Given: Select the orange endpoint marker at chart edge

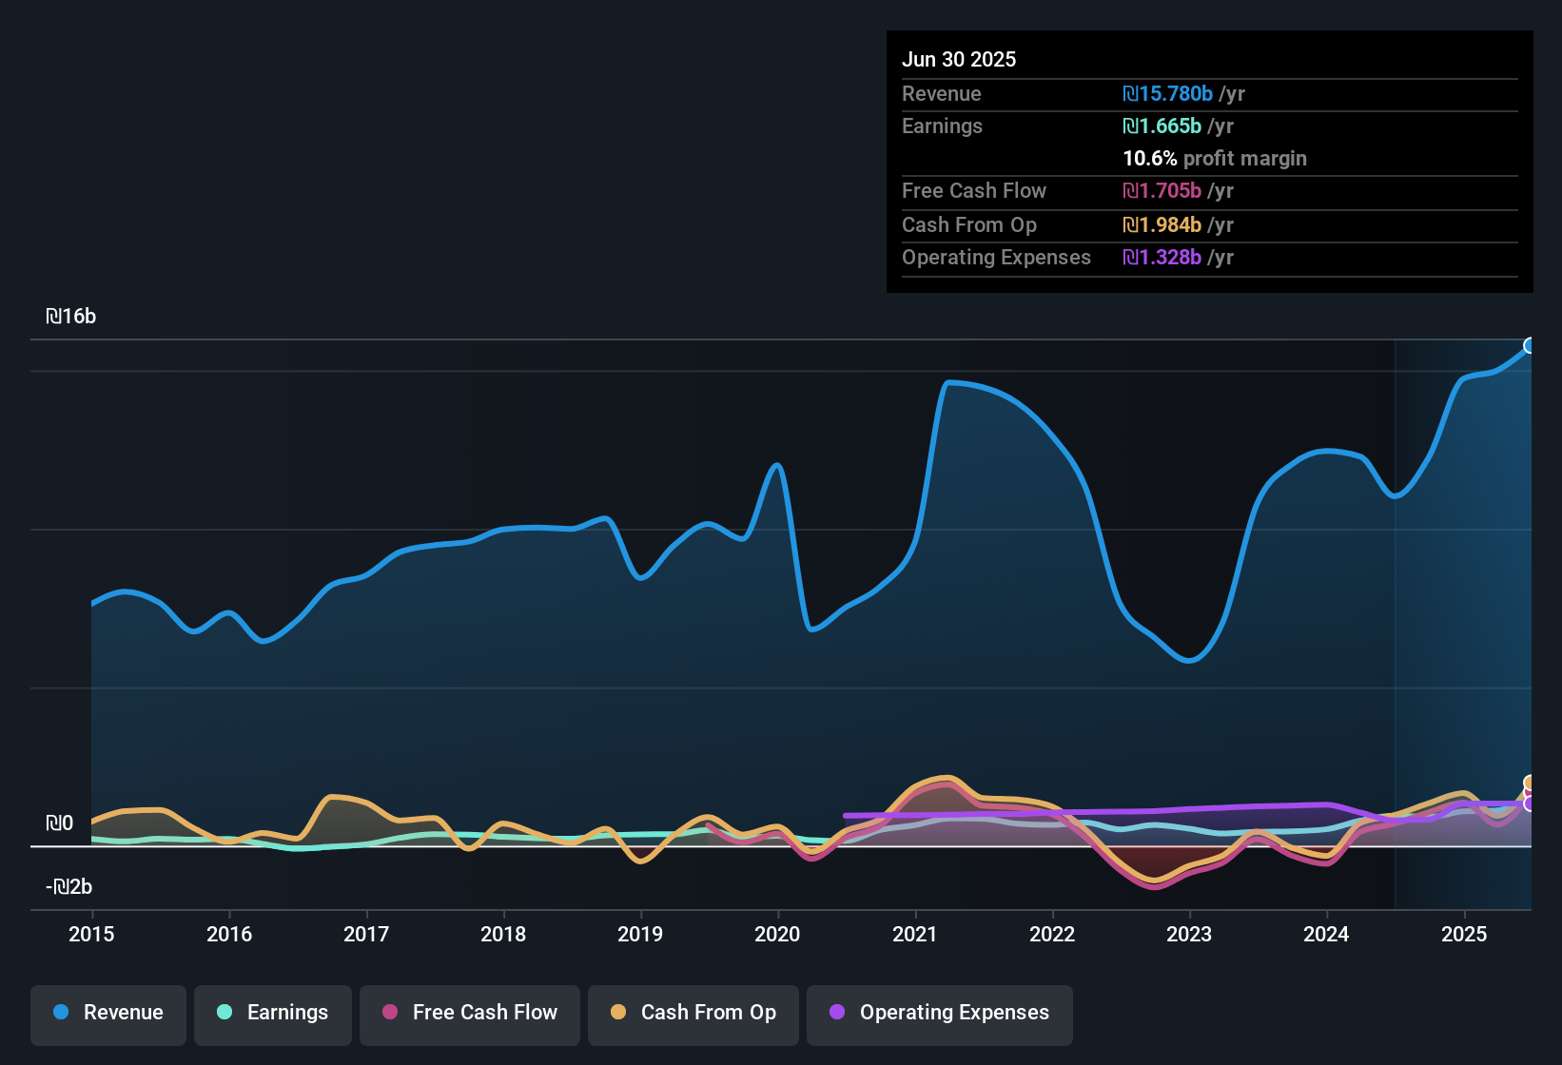Looking at the screenshot, I should click(x=1528, y=782).
